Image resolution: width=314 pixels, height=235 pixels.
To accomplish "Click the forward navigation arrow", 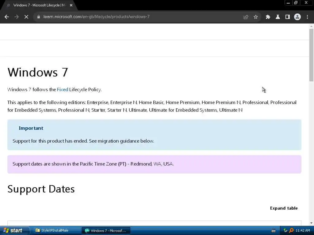I will [x=17, y=17].
